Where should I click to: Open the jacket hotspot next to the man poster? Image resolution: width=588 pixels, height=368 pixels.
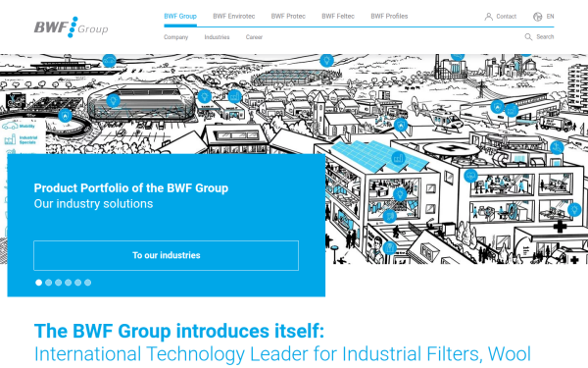[390, 248]
